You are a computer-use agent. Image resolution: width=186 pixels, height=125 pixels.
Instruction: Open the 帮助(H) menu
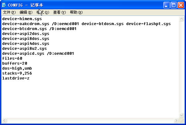[76, 12]
